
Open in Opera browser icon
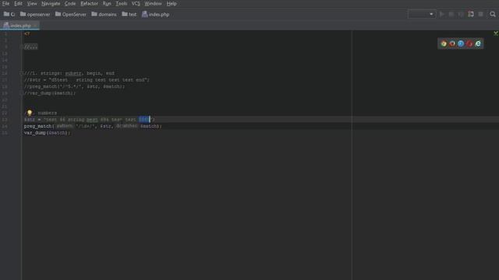469,44
